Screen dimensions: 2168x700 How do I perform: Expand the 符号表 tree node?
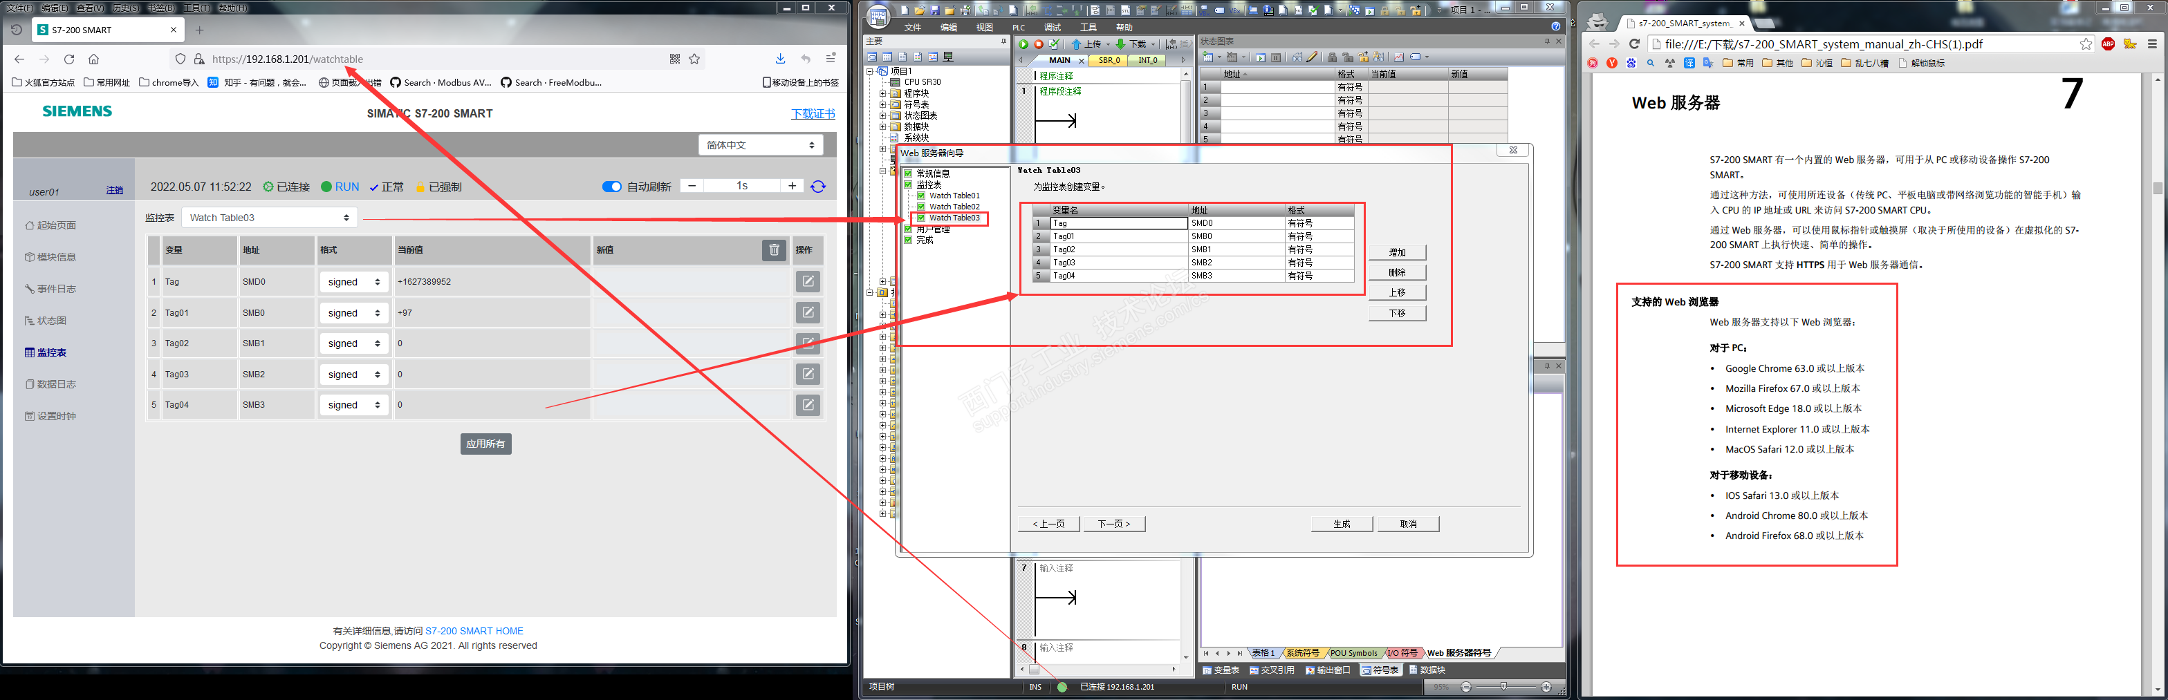click(x=883, y=104)
